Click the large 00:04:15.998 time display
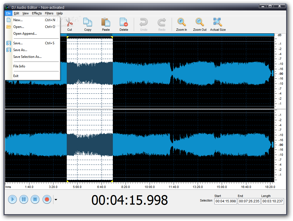Screen dimensions: 293x221 coord(130,200)
